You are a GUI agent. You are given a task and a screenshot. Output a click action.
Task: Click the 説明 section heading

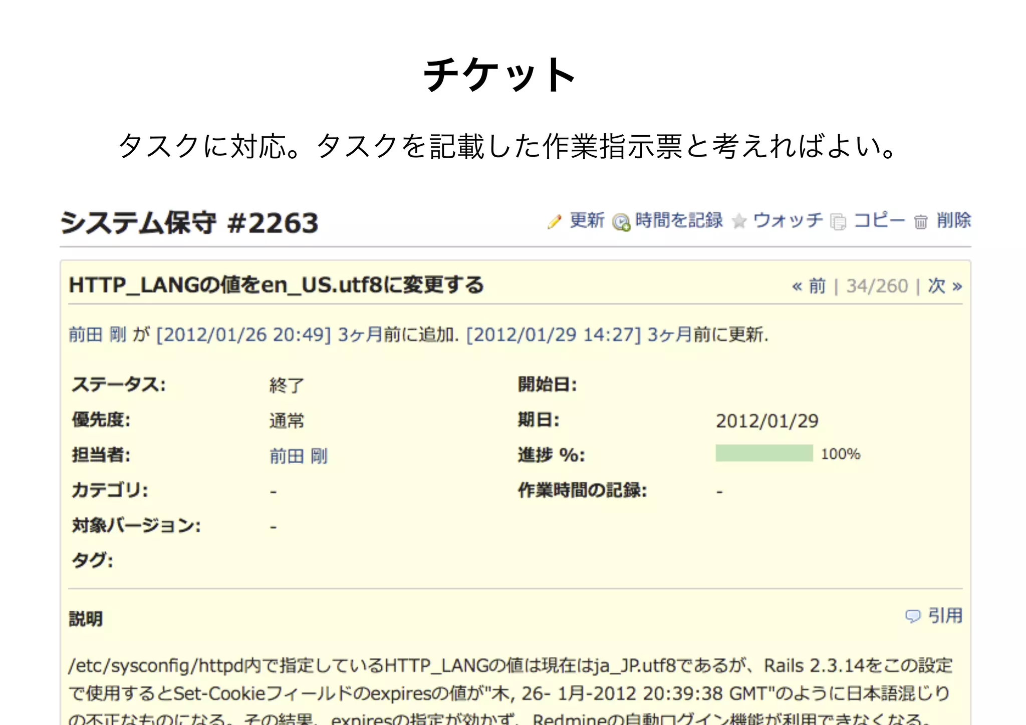point(86,619)
